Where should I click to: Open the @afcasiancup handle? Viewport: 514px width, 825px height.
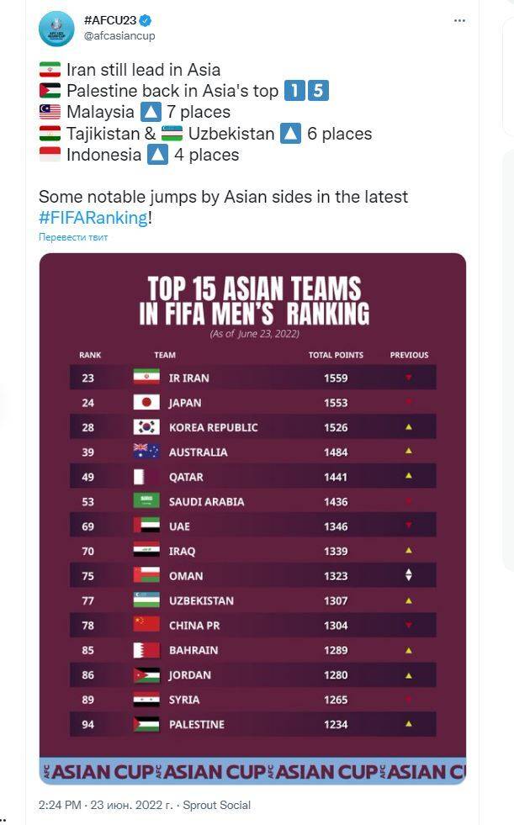[x=119, y=35]
